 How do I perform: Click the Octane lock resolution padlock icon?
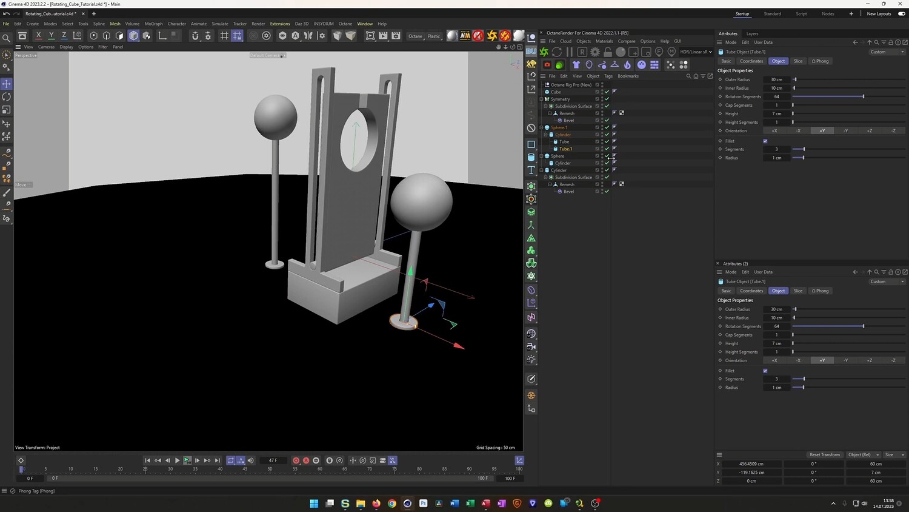608,52
